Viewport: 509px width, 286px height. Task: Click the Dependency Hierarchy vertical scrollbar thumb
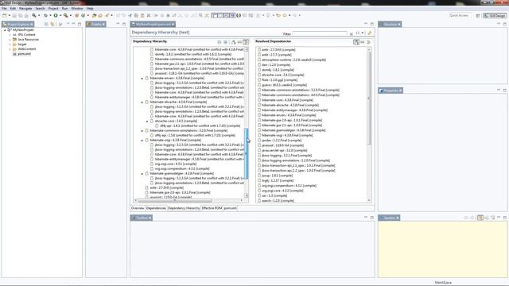click(x=246, y=153)
